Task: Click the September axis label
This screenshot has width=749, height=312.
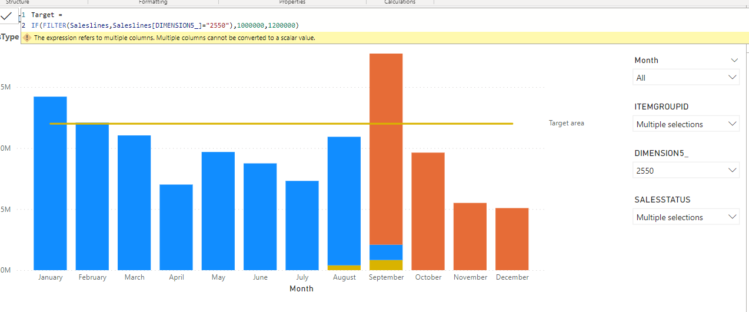Action: (386, 277)
